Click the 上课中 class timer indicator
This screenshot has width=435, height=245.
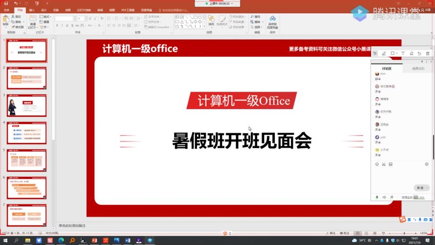coord(217,4)
